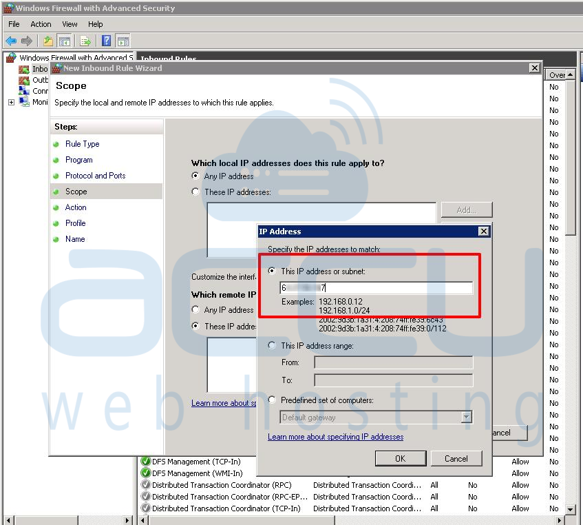Select Distributed Transaction Coordinator (RPC) rule
Viewport: 583px width, 525px height.
point(222,485)
